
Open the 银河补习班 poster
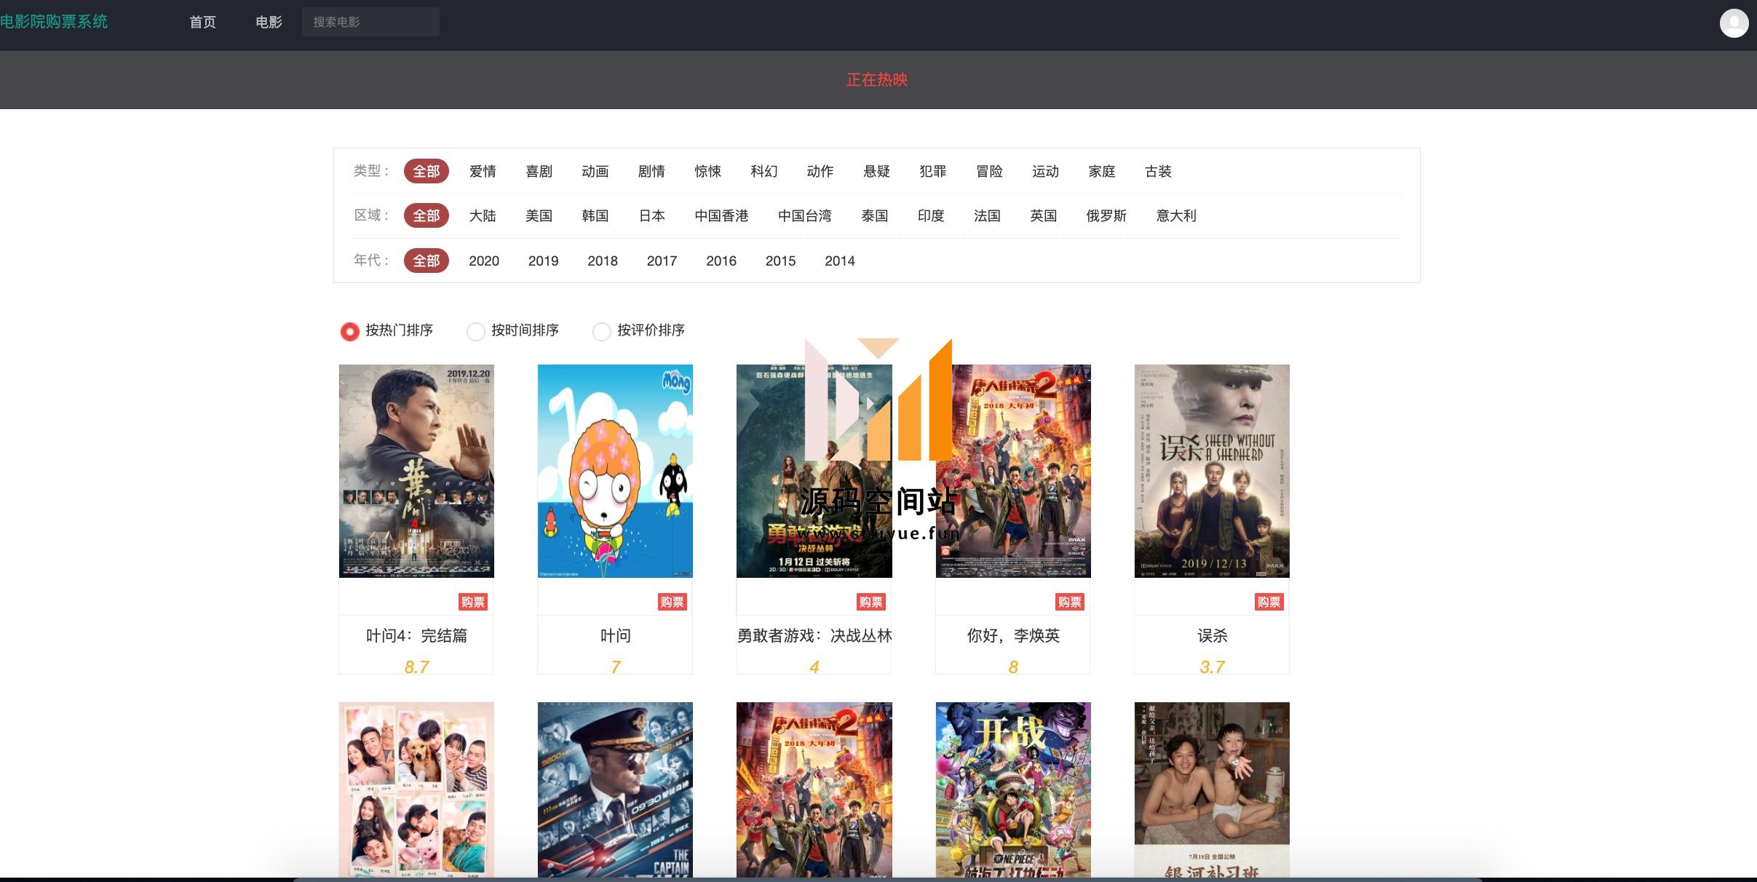tap(1212, 790)
